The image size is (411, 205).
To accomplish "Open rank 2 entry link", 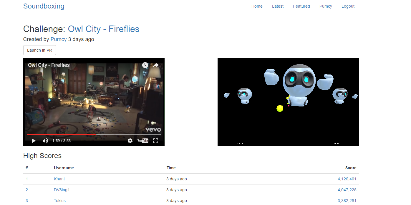I will pyautogui.click(x=27, y=190).
